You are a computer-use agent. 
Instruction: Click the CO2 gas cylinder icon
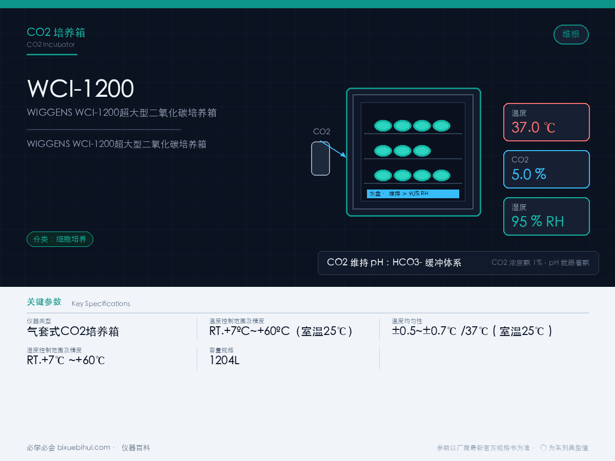tap(320, 158)
